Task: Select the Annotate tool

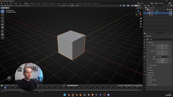Action: pyautogui.click(x=2, y=31)
